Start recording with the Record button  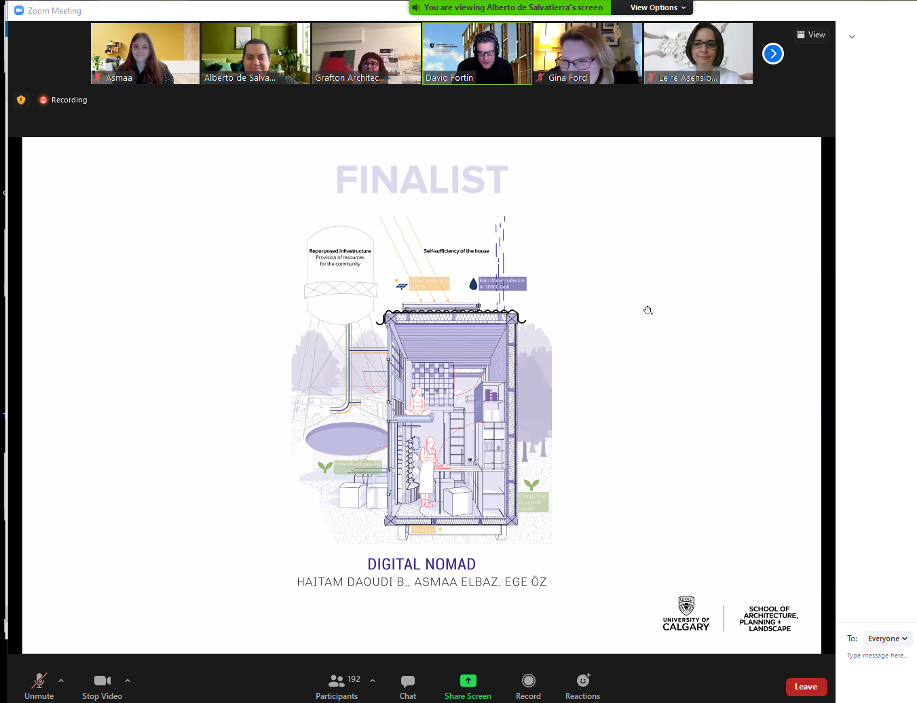tap(528, 681)
